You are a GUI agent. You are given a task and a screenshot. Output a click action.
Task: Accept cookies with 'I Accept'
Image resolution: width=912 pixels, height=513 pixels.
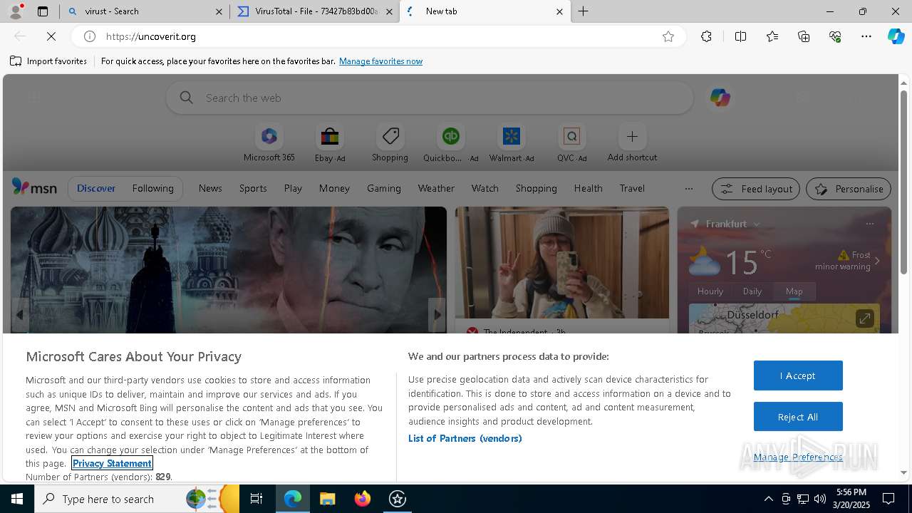(x=798, y=375)
